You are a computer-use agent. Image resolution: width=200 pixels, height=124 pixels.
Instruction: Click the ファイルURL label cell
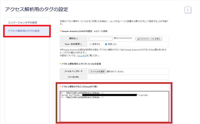73,77
